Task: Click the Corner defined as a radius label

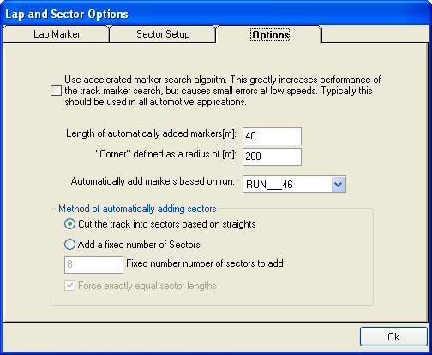Action: pyautogui.click(x=165, y=154)
